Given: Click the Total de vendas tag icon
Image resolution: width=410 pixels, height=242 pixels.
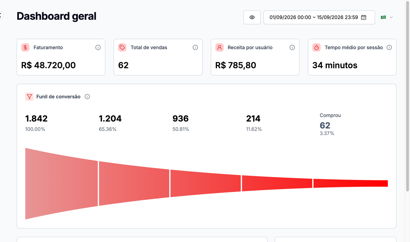Looking at the screenshot, I should pos(122,48).
